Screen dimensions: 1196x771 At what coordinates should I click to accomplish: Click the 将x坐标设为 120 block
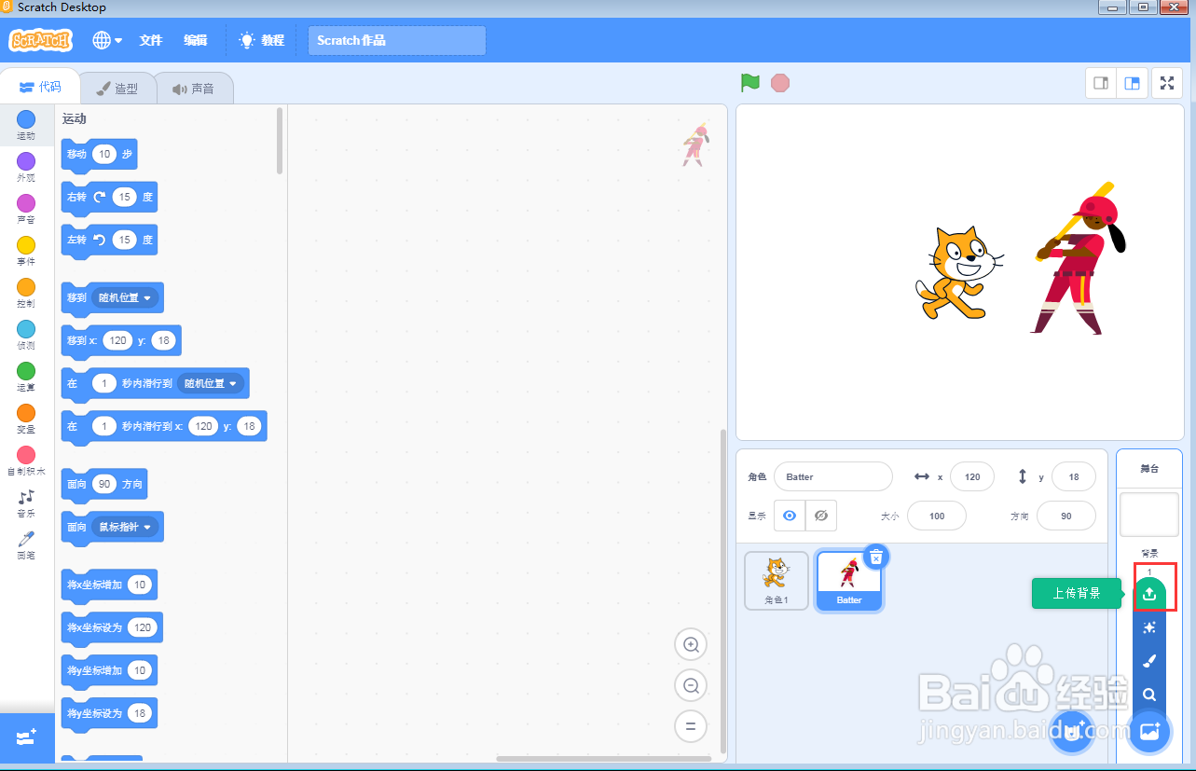click(x=112, y=628)
